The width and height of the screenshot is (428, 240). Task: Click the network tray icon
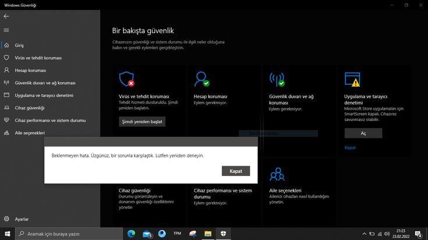pyautogui.click(x=380, y=234)
